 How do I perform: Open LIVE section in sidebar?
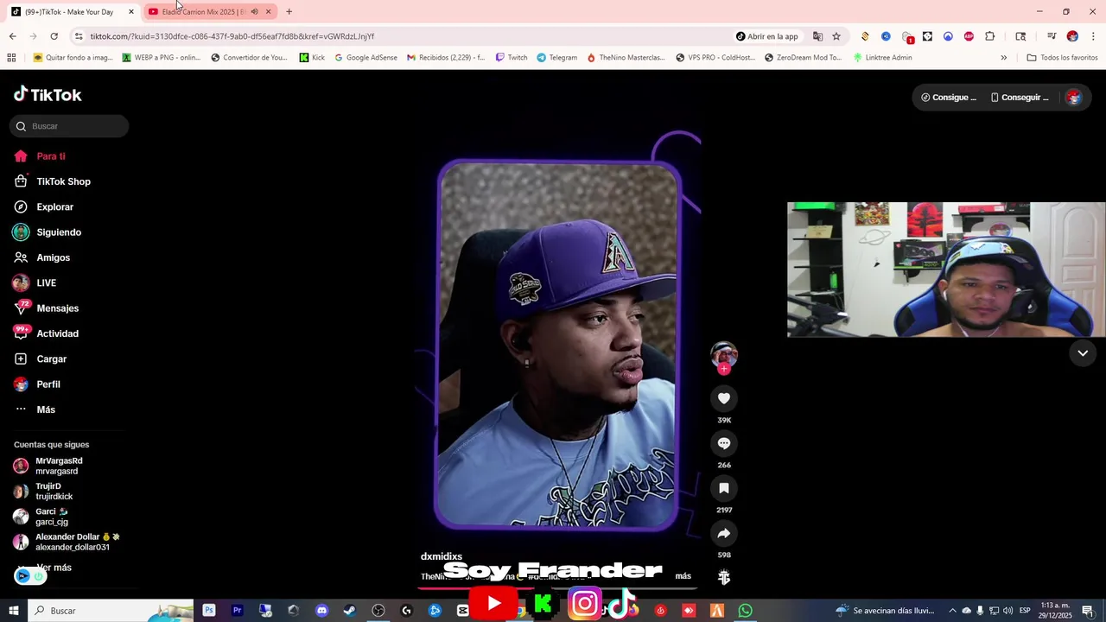(x=35, y=283)
